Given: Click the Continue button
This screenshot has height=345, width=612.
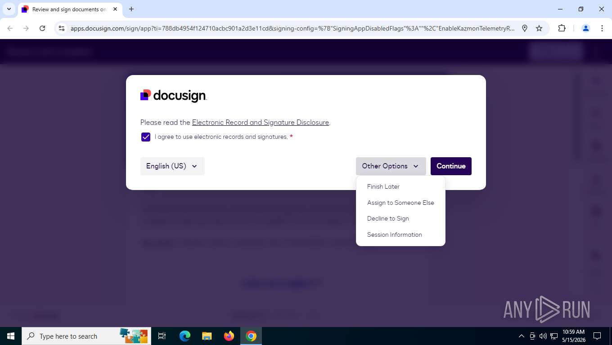Looking at the screenshot, I should click(x=451, y=166).
